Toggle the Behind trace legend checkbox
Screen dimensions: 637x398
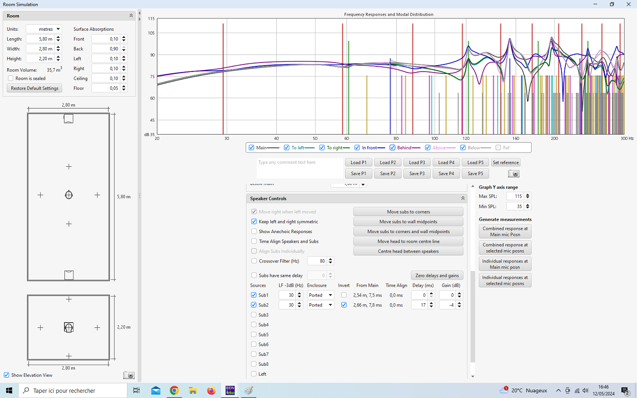click(x=392, y=148)
